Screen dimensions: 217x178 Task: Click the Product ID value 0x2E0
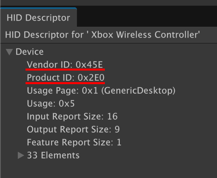[x=91, y=77]
